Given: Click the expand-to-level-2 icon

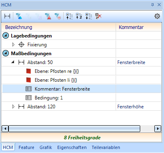Looking at the screenshot, I should pyautogui.click(x=79, y=16).
